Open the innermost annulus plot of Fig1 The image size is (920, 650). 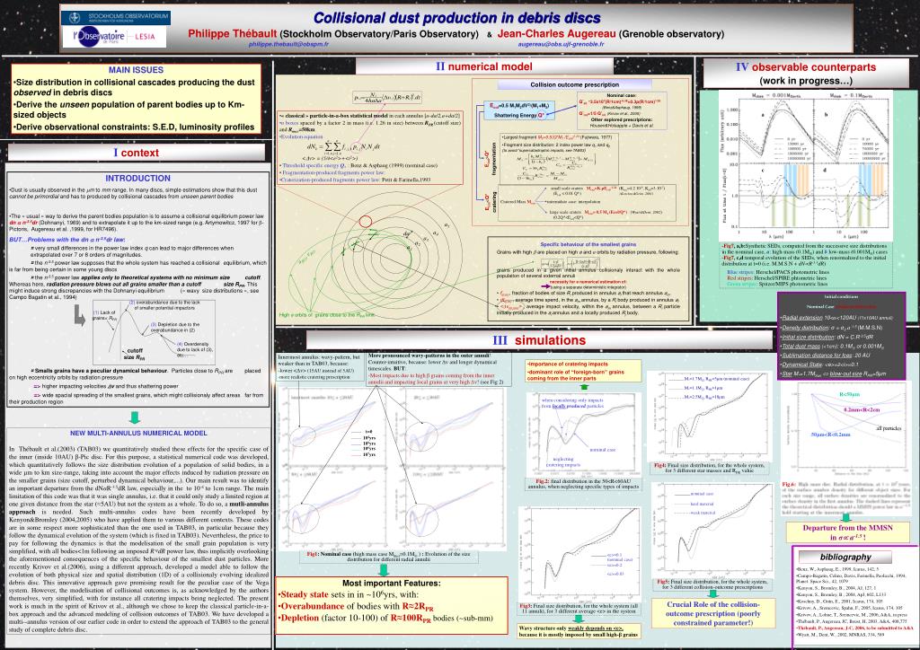click(333, 426)
